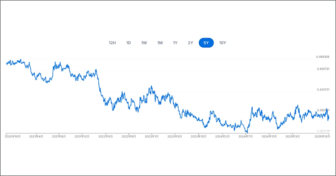The height and width of the screenshot is (176, 336).
Task: Click the 2020年10月 axis label
Action: (x=13, y=136)
